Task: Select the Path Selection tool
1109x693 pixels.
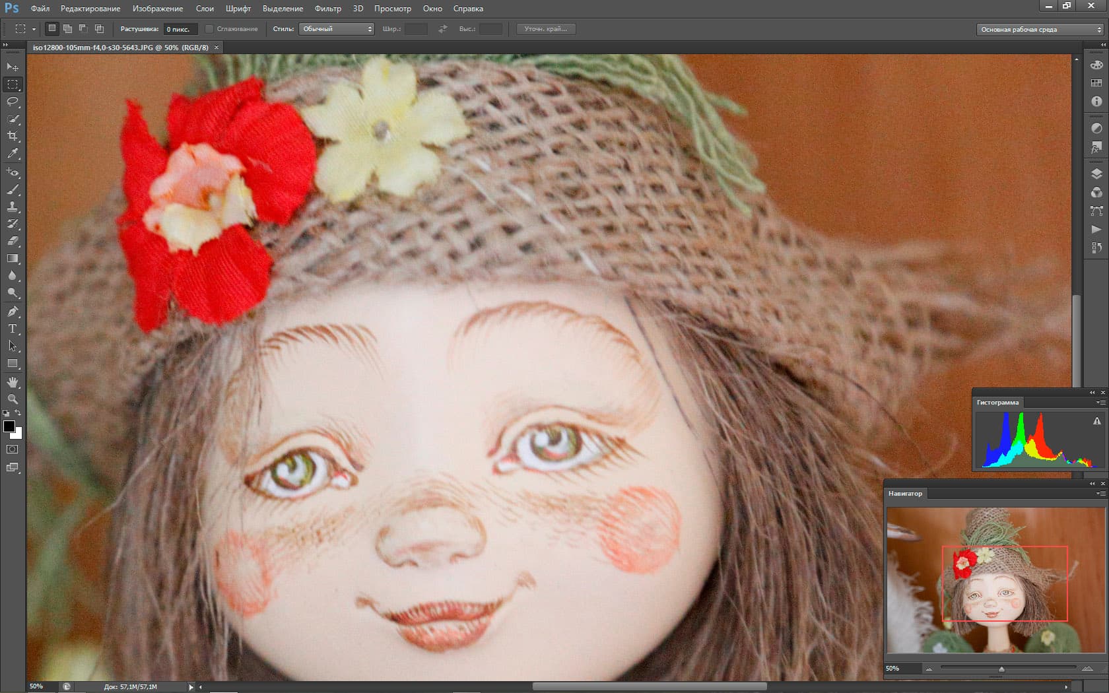Action: pyautogui.click(x=13, y=346)
